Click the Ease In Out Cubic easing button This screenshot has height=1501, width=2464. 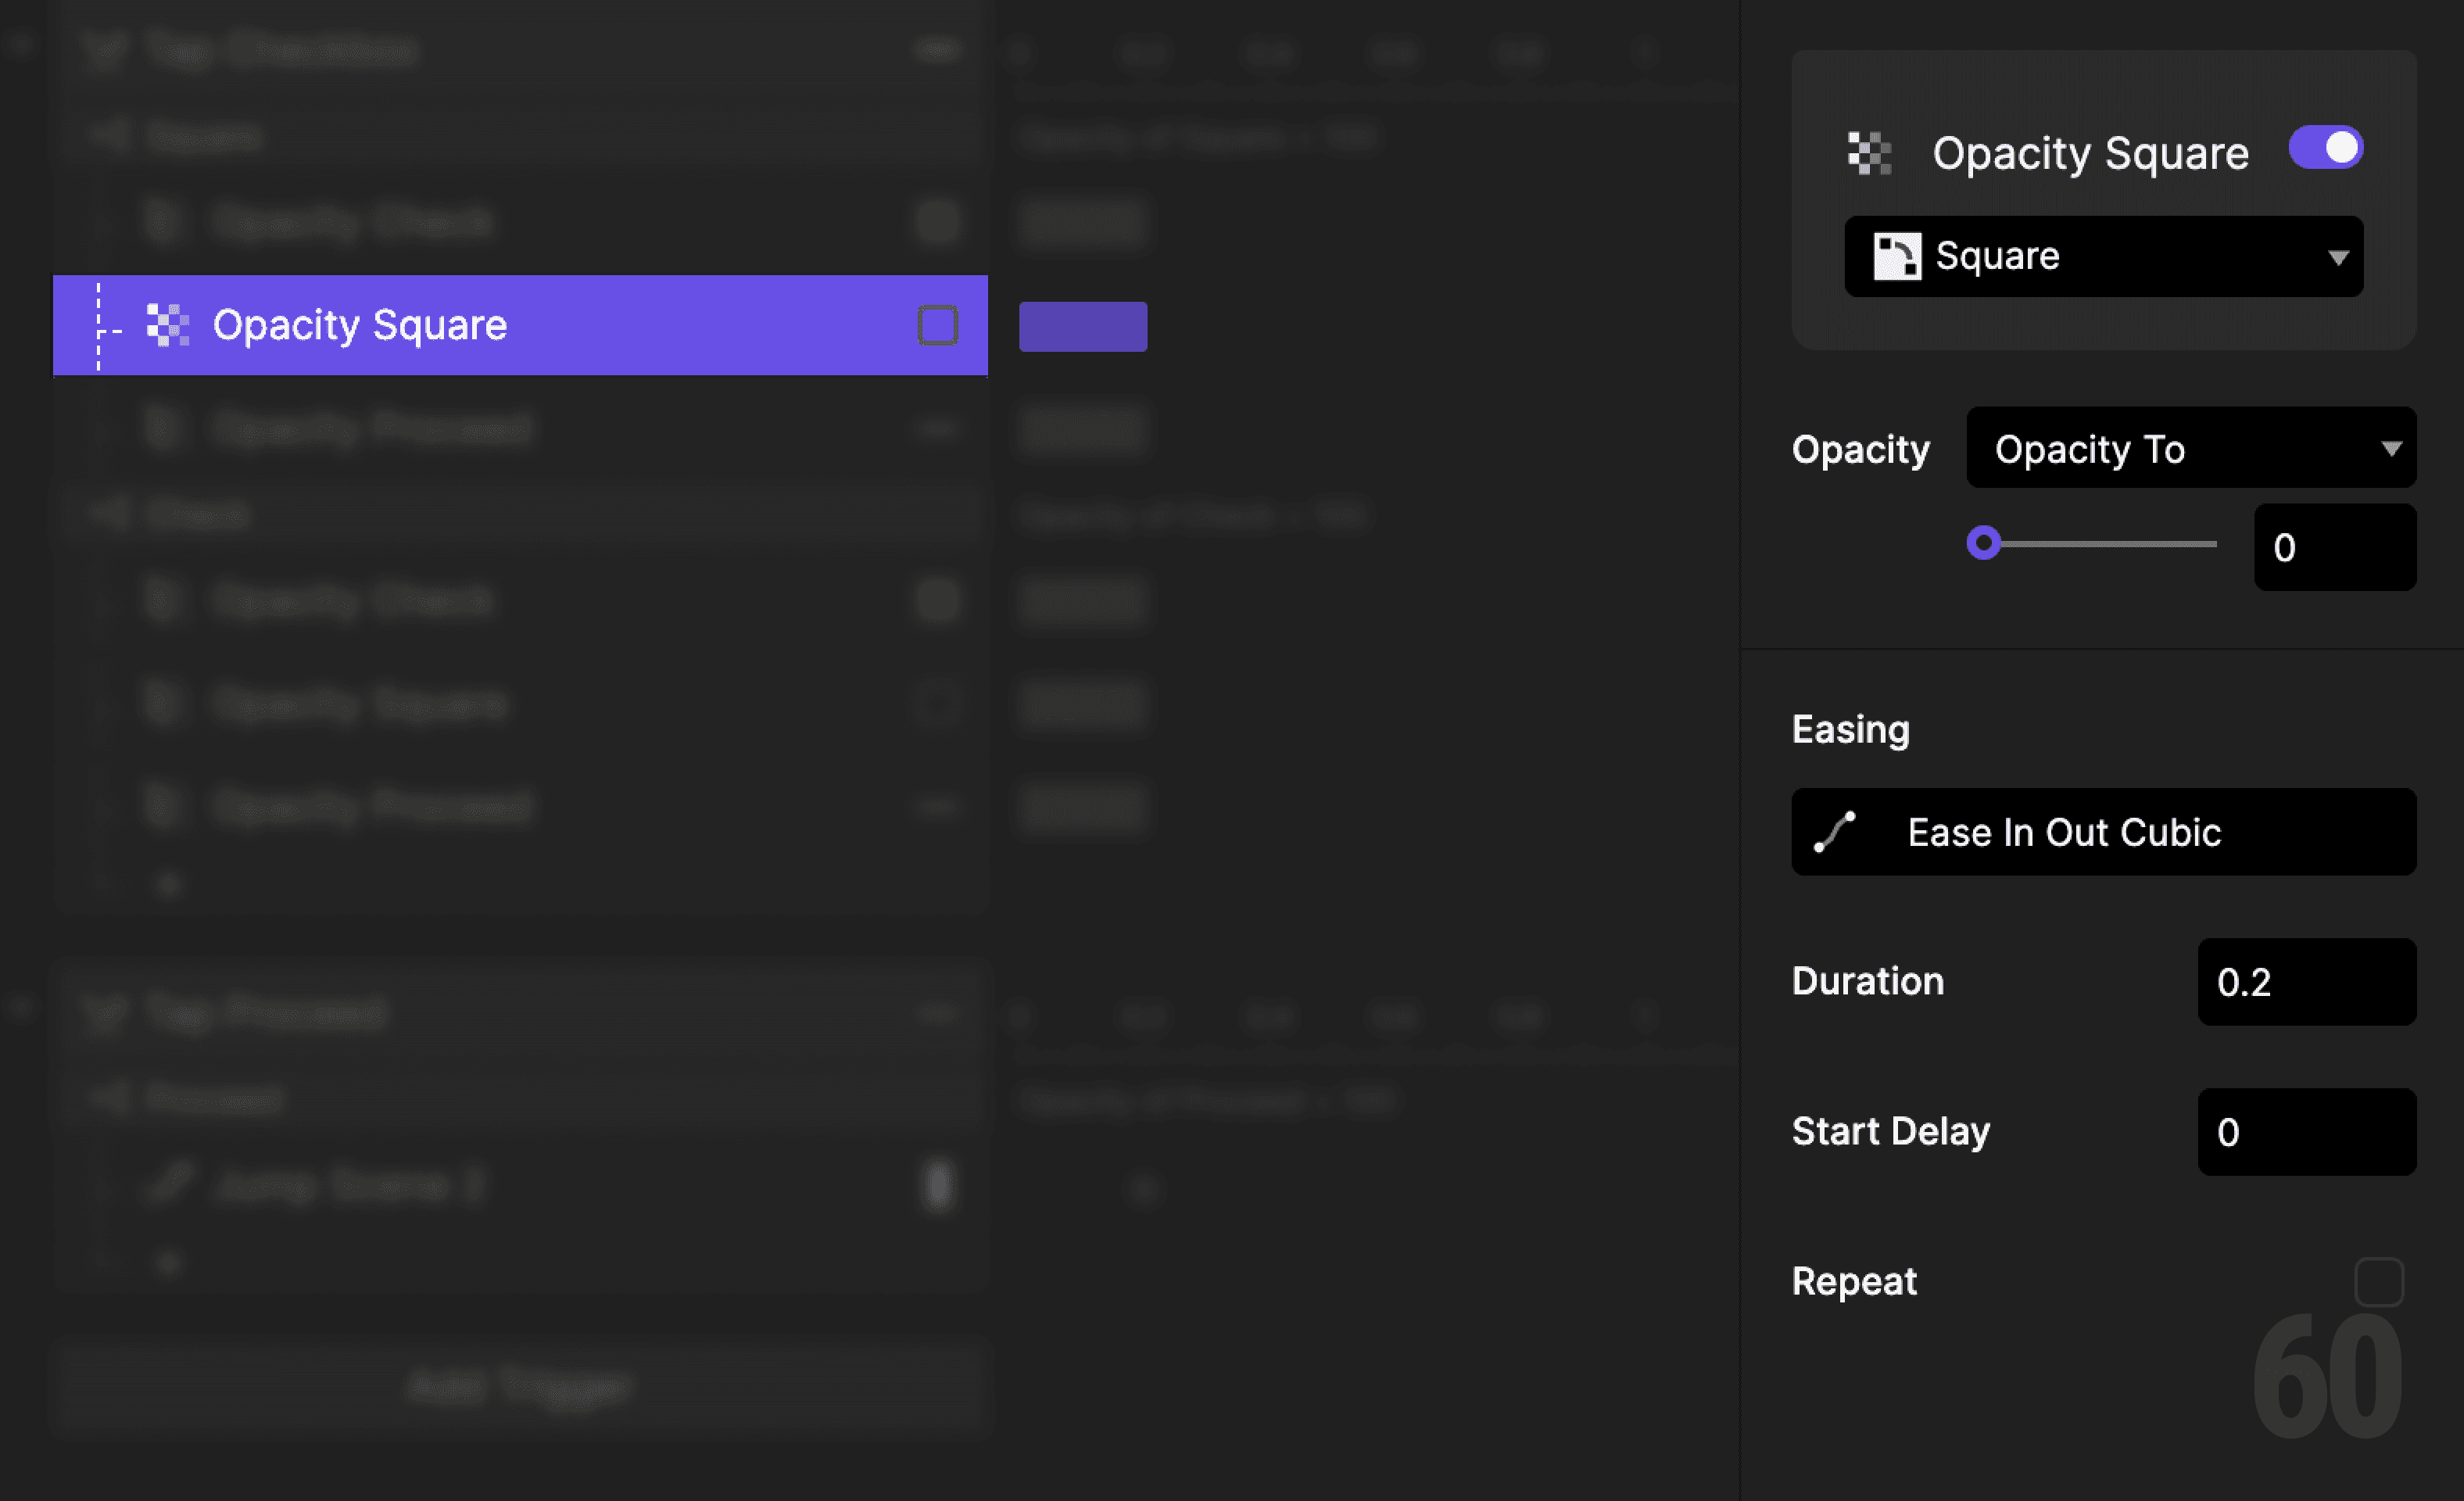click(x=2102, y=832)
